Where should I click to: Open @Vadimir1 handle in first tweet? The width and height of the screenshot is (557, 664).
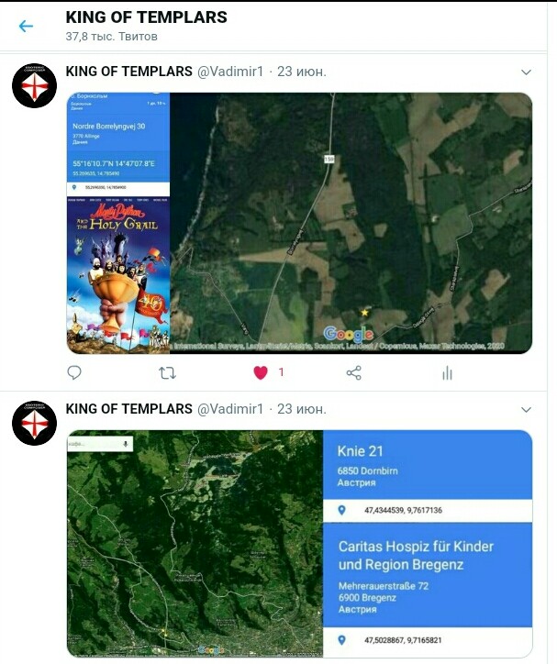point(230,72)
